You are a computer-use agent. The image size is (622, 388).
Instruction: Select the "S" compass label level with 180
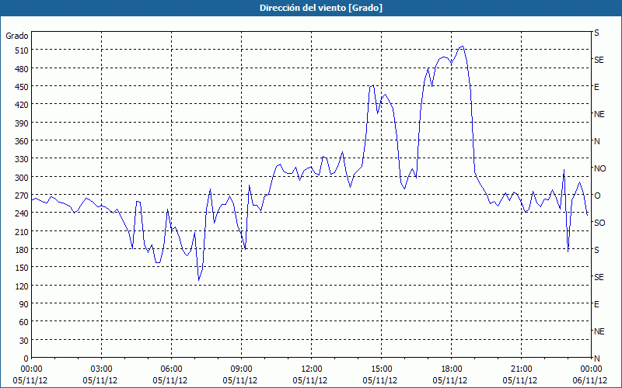tap(596, 250)
